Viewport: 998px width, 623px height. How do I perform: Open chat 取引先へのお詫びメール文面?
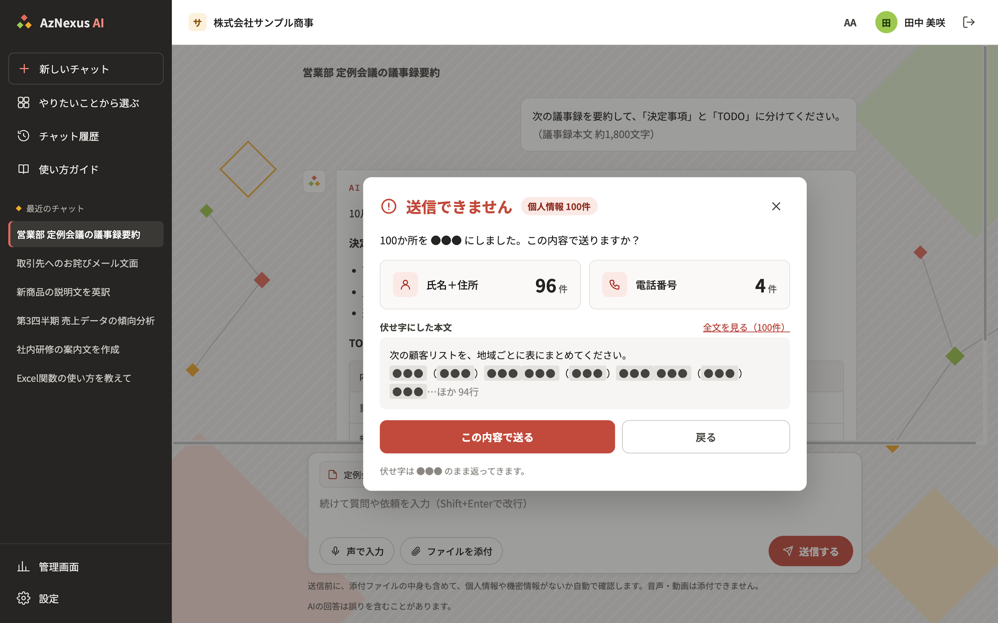click(x=86, y=263)
